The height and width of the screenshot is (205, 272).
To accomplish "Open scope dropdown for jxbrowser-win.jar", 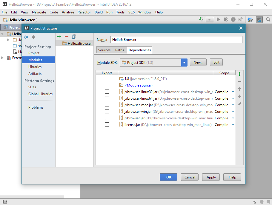I will (x=233, y=112).
